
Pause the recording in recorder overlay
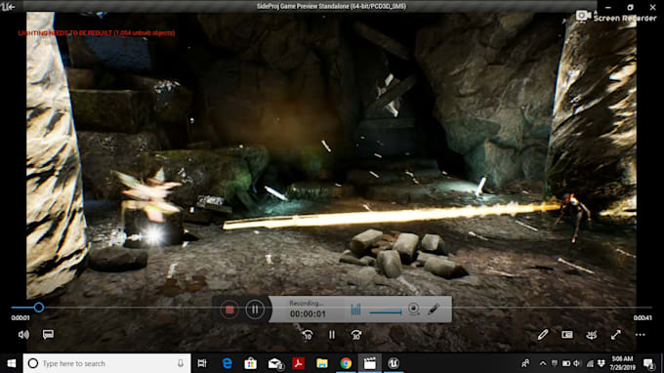click(x=255, y=310)
